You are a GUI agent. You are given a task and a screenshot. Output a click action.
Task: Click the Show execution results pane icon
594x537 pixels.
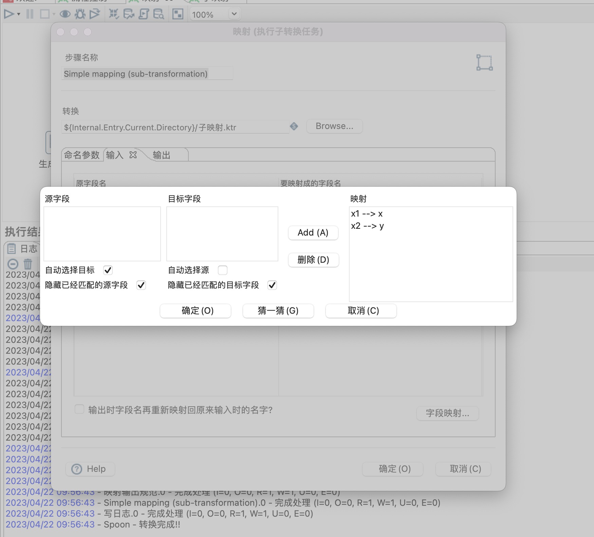point(178,14)
